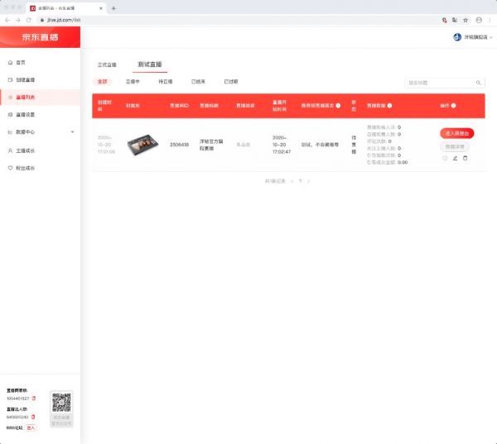Click the 测试，不会被推荐 text cell

320,145
